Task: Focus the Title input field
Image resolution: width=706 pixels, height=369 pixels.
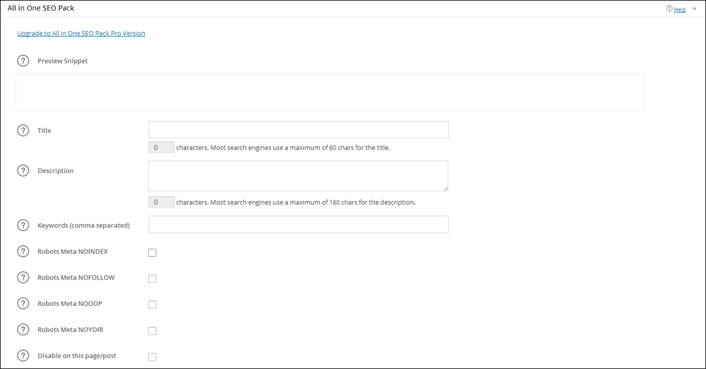Action: point(299,129)
